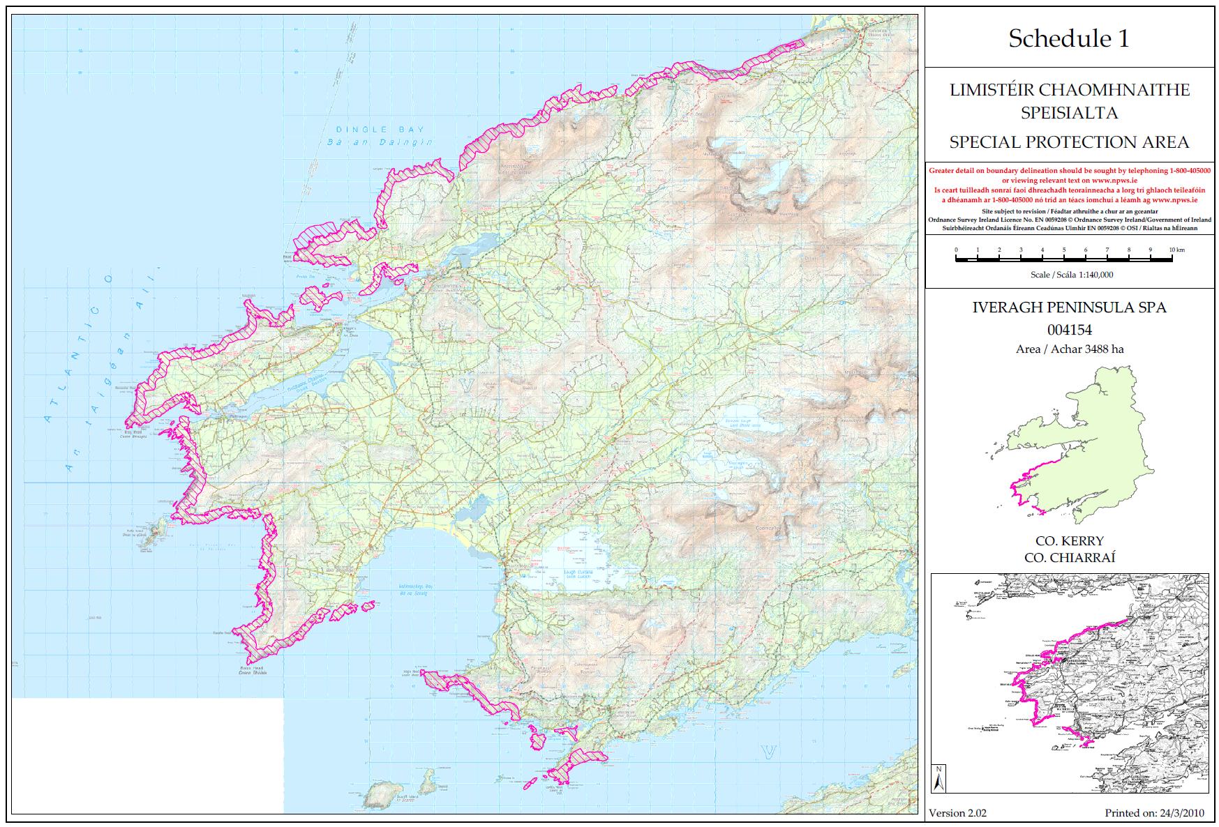Click the site code 004154

point(1069,330)
